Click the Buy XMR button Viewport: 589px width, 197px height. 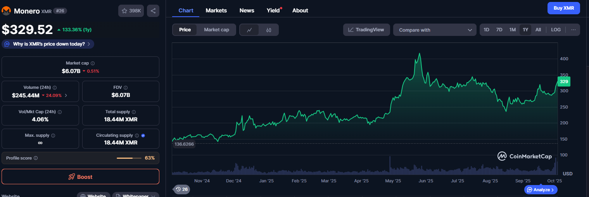(563, 8)
